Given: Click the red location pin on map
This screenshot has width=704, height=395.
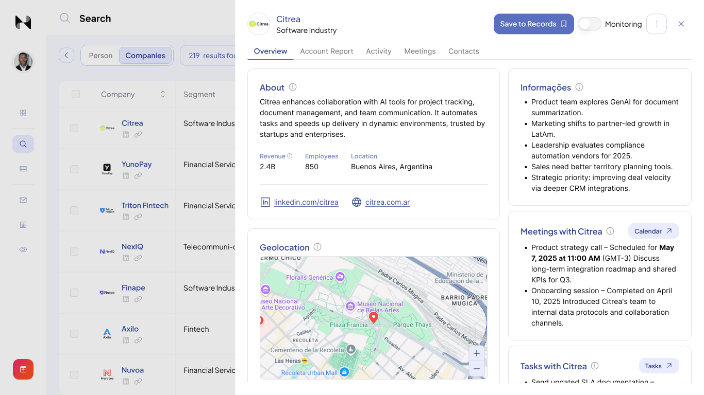Looking at the screenshot, I should click(374, 317).
